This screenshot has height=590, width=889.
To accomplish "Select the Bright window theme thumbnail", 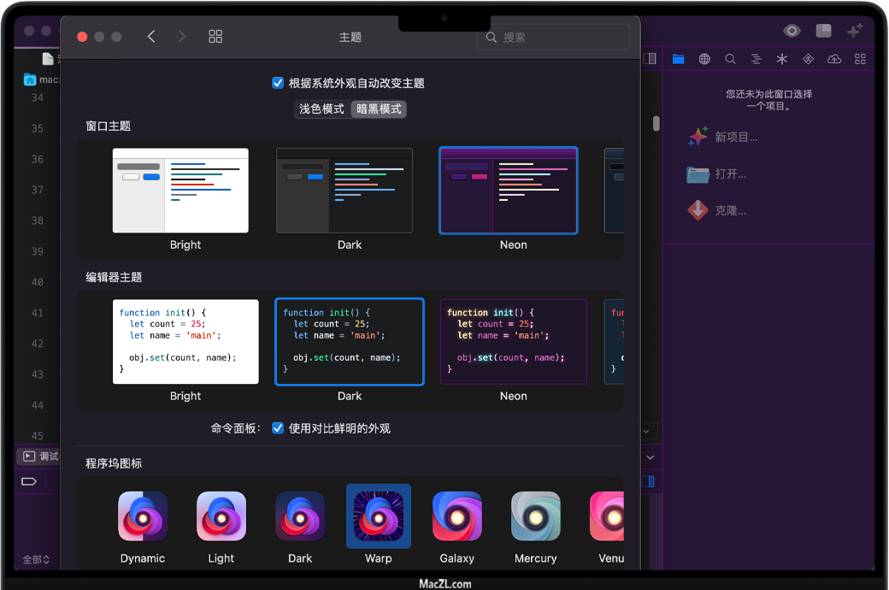I will point(180,191).
